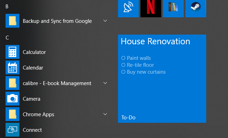Open Calculator from the app list
Screen dimensions: 228x138
coord(34,52)
